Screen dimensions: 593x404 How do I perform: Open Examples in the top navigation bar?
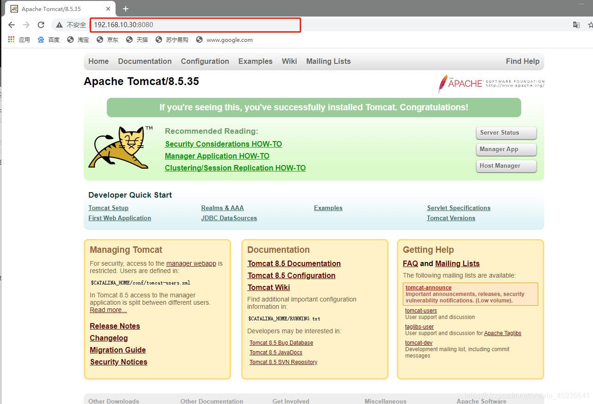(x=256, y=61)
